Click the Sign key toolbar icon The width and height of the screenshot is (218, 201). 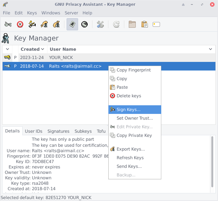click(x=32, y=24)
